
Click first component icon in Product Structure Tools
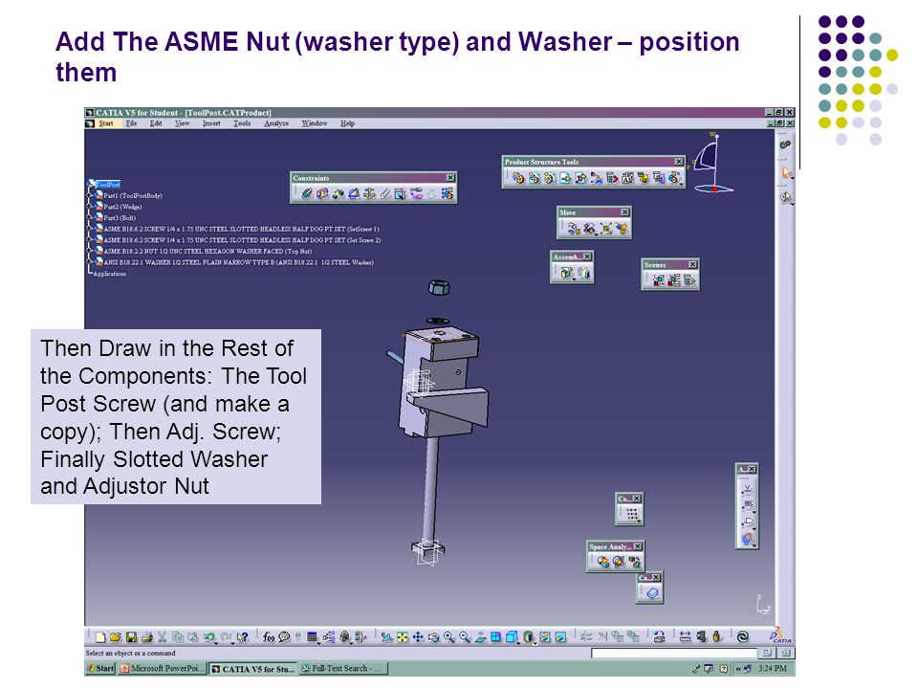pyautogui.click(x=518, y=178)
